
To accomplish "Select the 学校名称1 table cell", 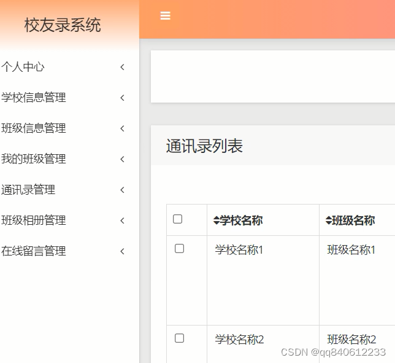I will (263, 280).
